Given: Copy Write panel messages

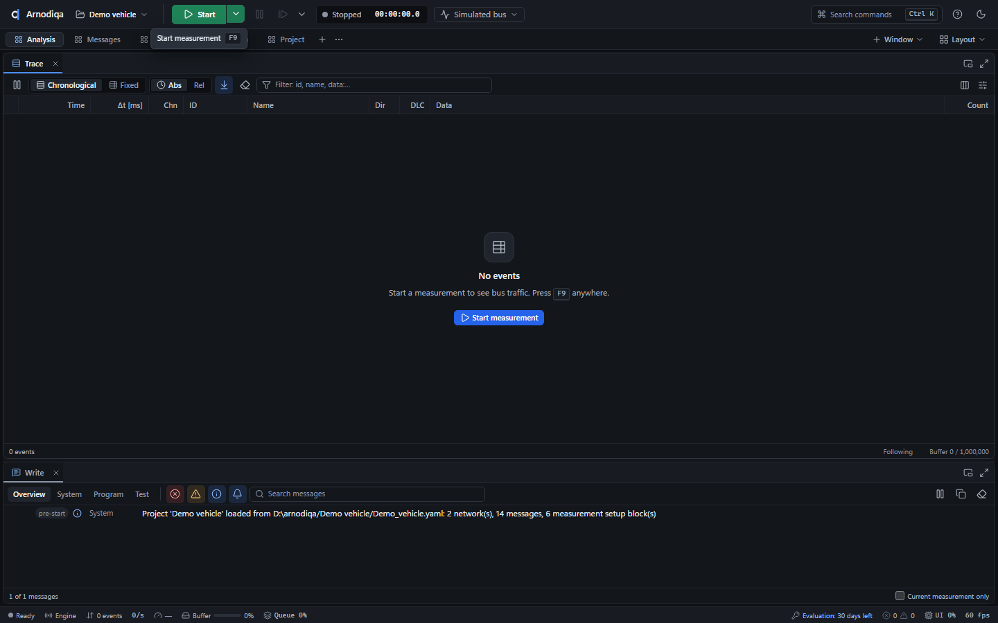Looking at the screenshot, I should coord(961,494).
